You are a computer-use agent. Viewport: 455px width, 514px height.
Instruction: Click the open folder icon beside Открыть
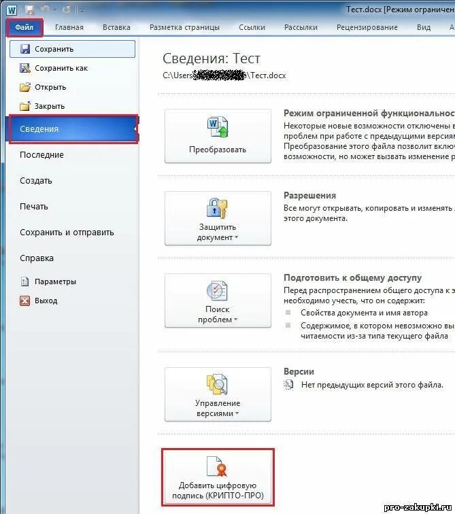25,87
